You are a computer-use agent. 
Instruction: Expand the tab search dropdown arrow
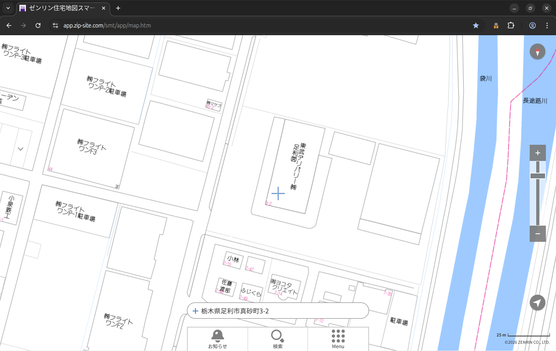8,8
